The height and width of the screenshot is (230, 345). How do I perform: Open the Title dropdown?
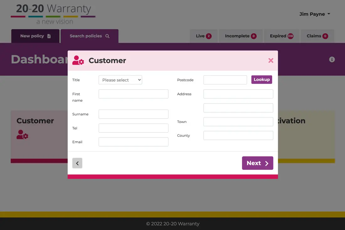pos(120,80)
